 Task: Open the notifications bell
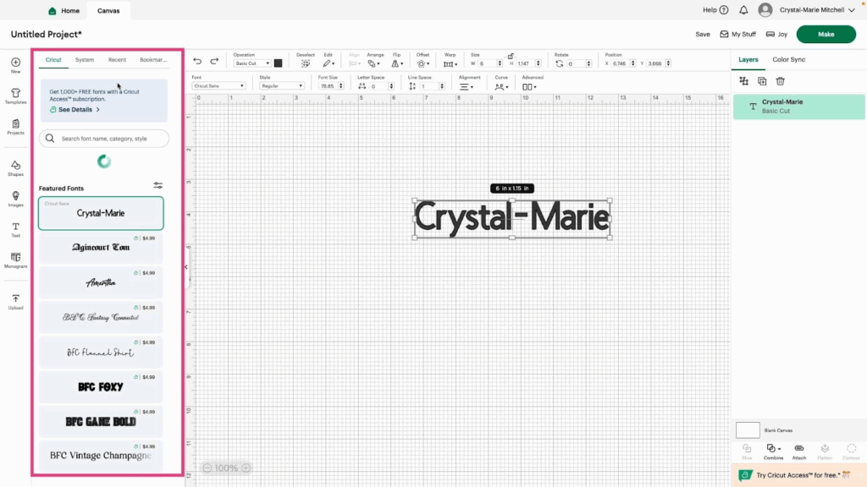[743, 10]
